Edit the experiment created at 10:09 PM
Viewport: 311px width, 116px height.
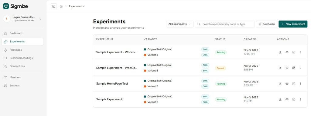click(294, 52)
